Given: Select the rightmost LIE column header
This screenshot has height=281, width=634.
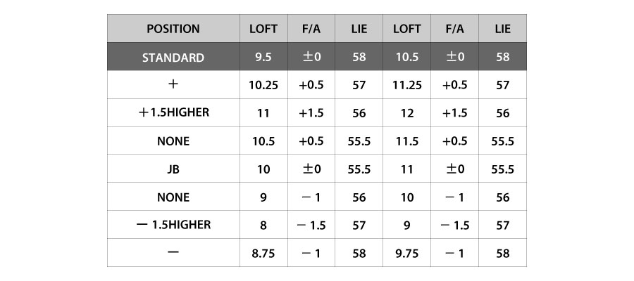Looking at the screenshot, I should (x=502, y=29).
